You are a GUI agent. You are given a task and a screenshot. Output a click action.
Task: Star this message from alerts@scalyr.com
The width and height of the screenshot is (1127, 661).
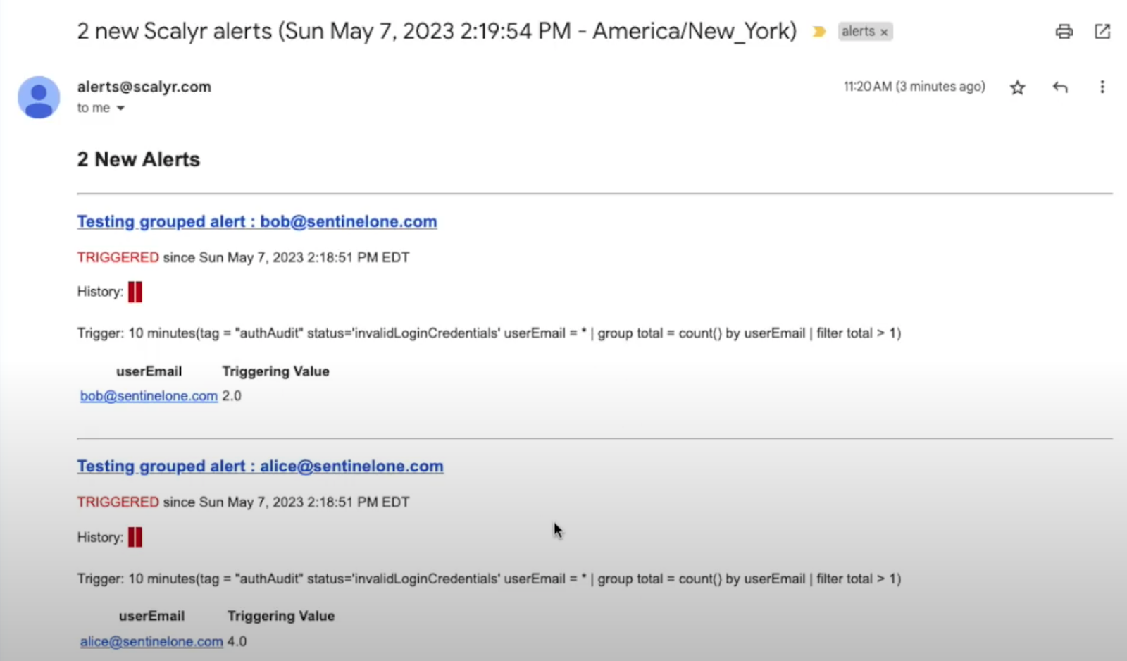pos(1017,87)
